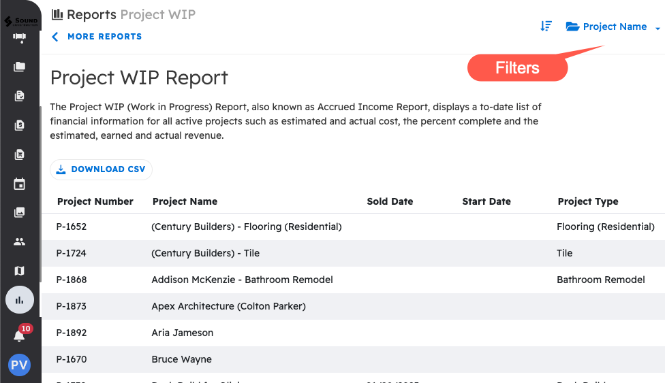This screenshot has width=665, height=383.
Task: Open the map icon in sidebar
Action: coord(20,271)
